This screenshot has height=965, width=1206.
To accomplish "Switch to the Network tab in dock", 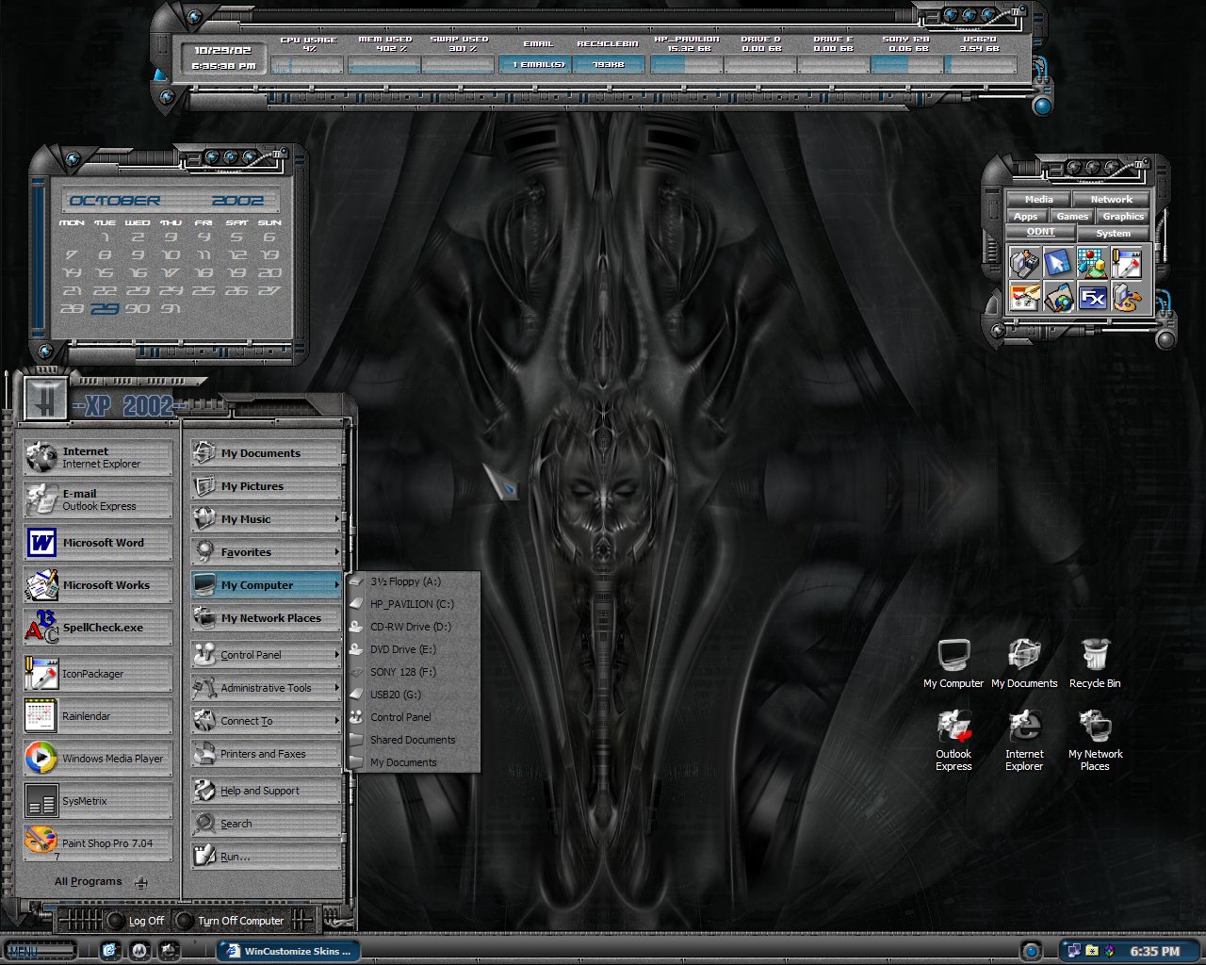I will (1112, 200).
